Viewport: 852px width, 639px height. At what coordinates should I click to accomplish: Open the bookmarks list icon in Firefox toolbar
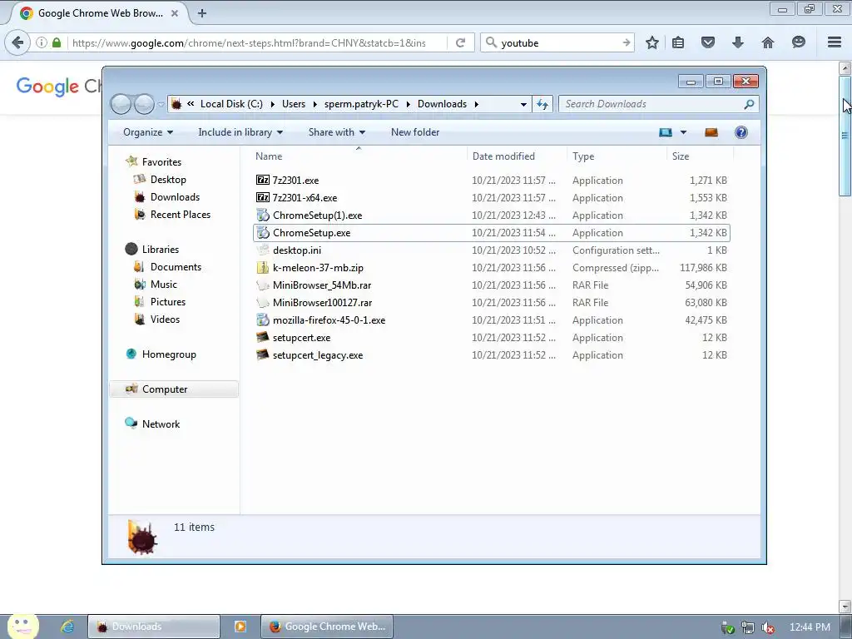[x=678, y=42]
